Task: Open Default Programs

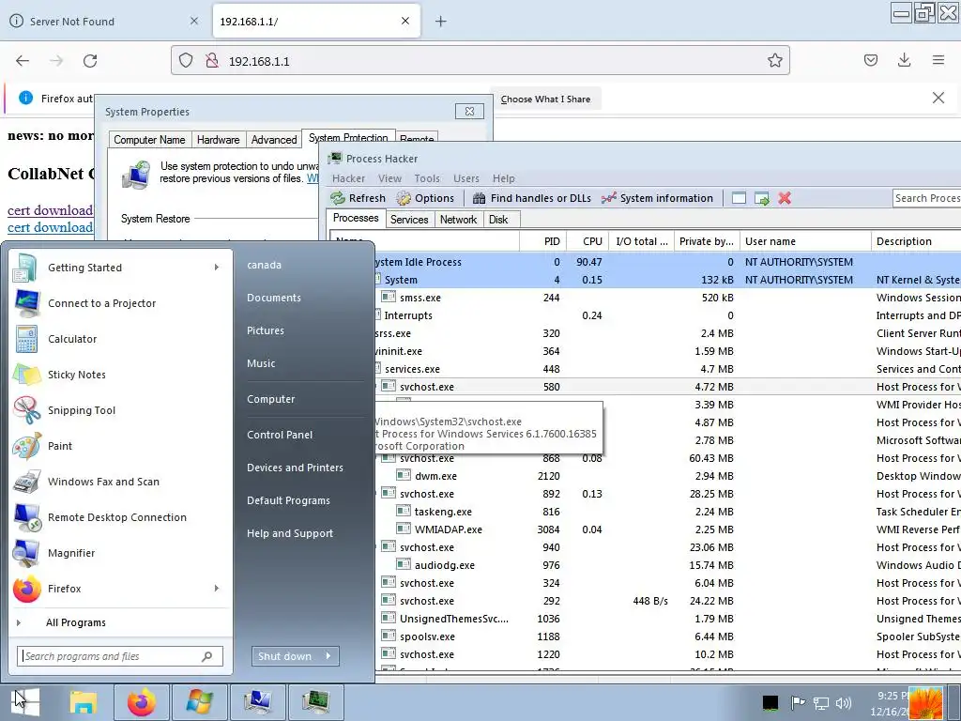Action: click(x=288, y=500)
